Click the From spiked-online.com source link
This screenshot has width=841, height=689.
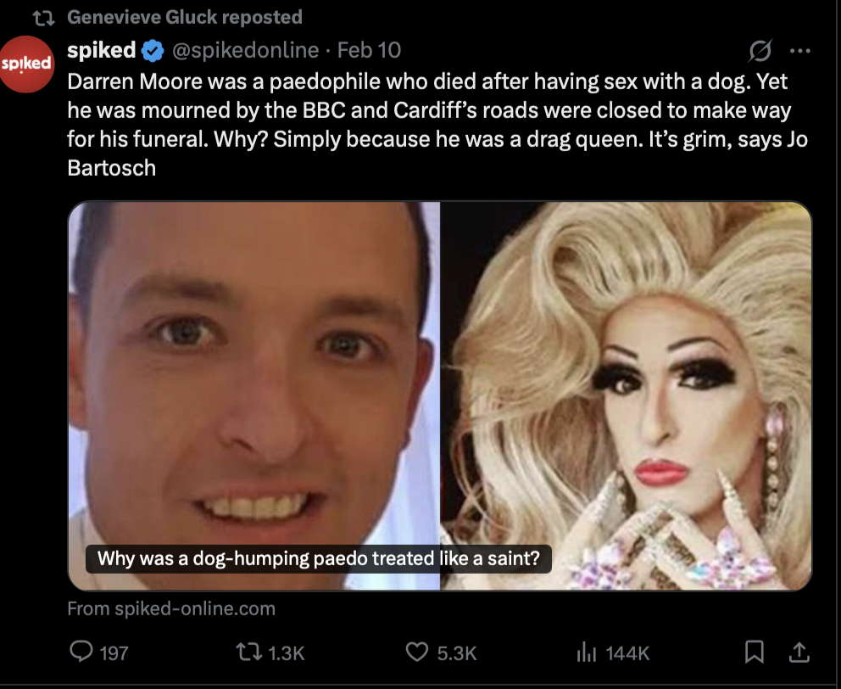click(171, 608)
